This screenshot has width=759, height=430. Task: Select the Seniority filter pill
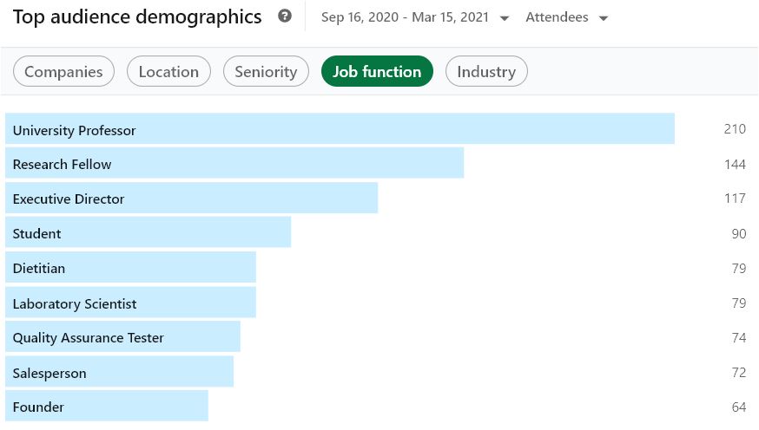click(266, 72)
